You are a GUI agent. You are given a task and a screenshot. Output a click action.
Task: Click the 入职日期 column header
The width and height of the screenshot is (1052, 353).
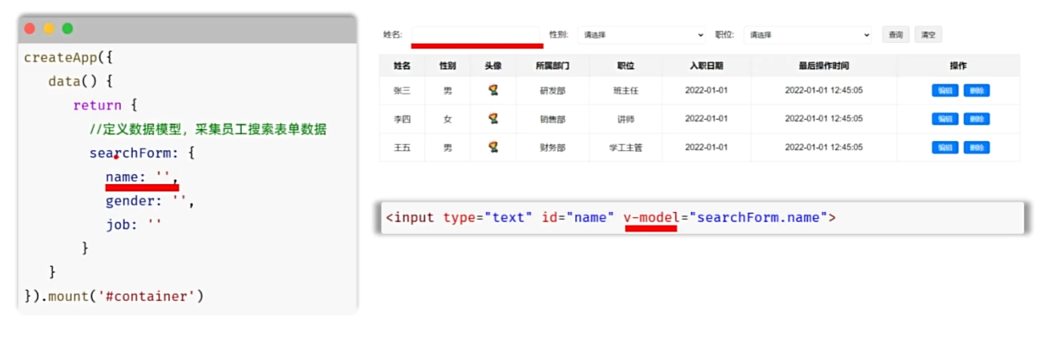pos(706,66)
